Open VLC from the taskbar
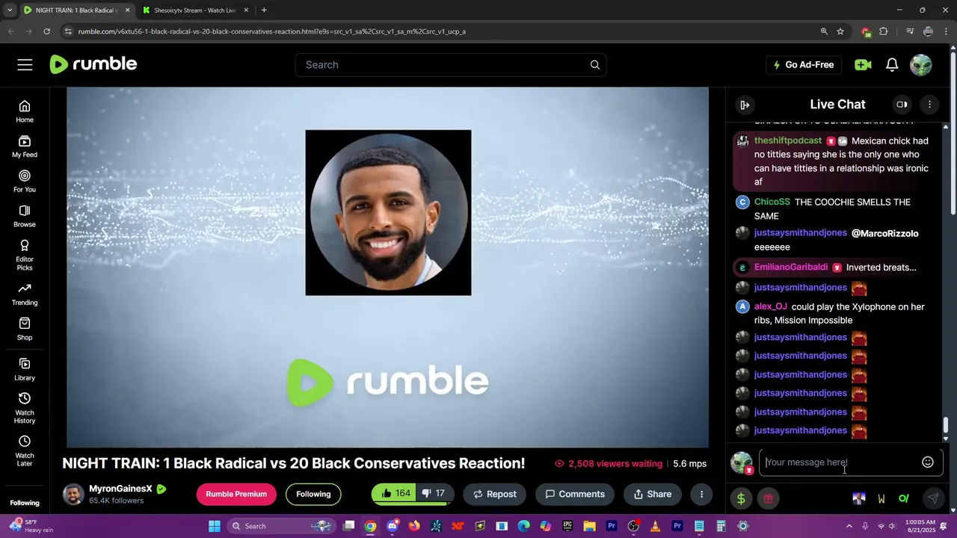 click(655, 526)
